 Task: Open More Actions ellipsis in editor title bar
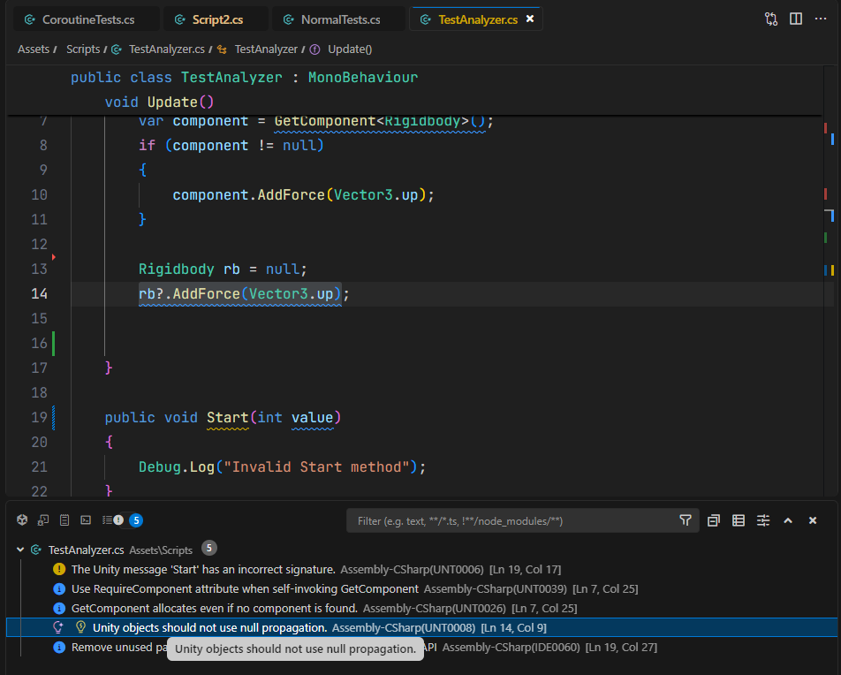point(821,19)
